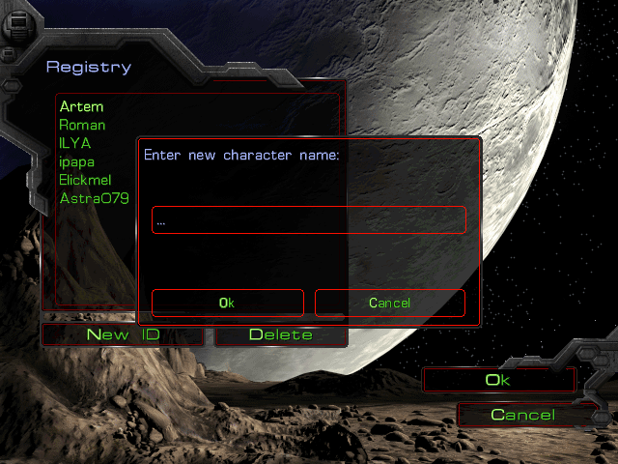Select Roman in the registry list
Image resolution: width=618 pixels, height=464 pixels.
[x=82, y=125]
